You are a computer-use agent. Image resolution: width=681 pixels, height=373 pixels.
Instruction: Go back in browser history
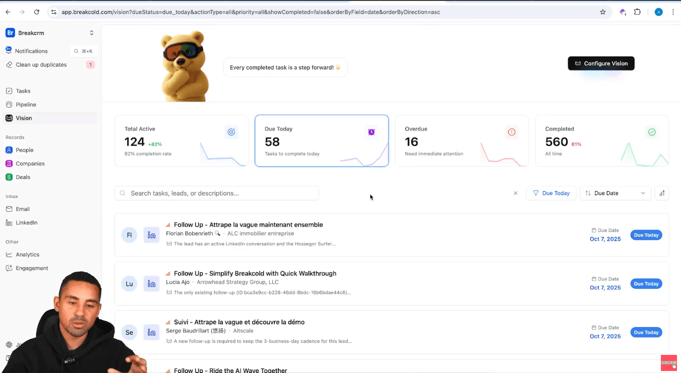(x=8, y=12)
